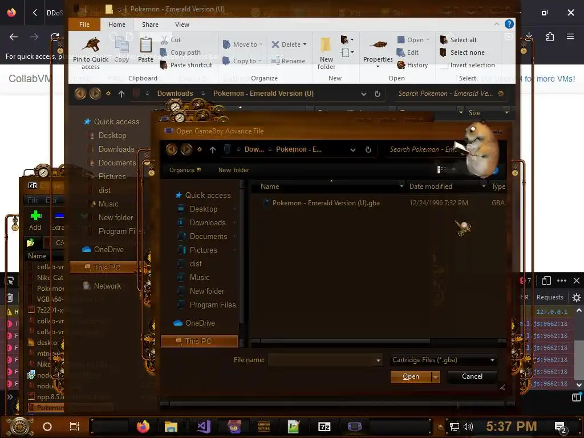Open History from the ribbon Open group

412,65
